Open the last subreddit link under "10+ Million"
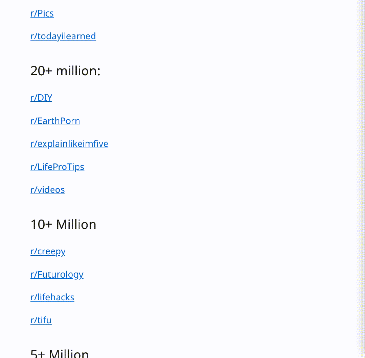Viewport: 365px width, 358px height. coord(41,320)
